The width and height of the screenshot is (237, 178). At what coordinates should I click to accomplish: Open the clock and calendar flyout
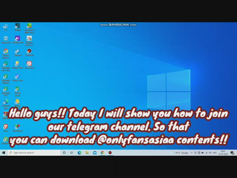(223, 153)
